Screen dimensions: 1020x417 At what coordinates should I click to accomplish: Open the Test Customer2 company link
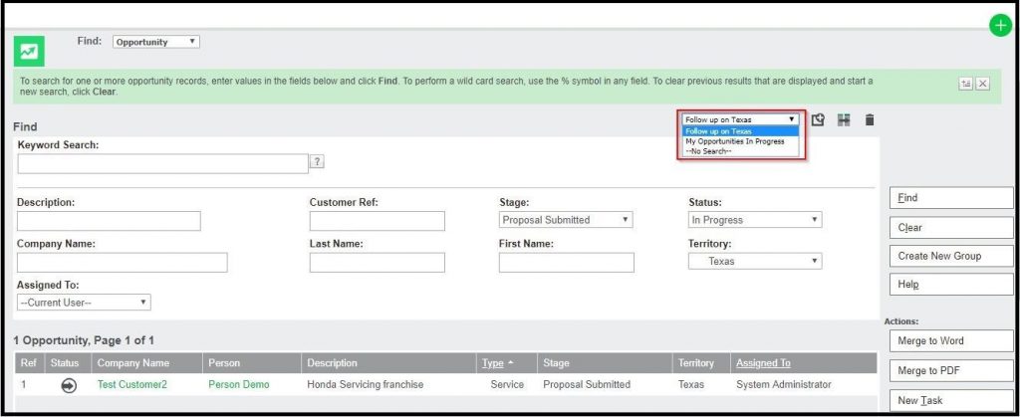point(133,385)
